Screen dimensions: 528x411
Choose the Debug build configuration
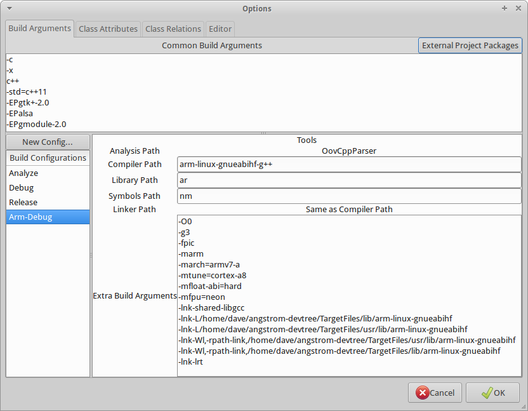21,187
